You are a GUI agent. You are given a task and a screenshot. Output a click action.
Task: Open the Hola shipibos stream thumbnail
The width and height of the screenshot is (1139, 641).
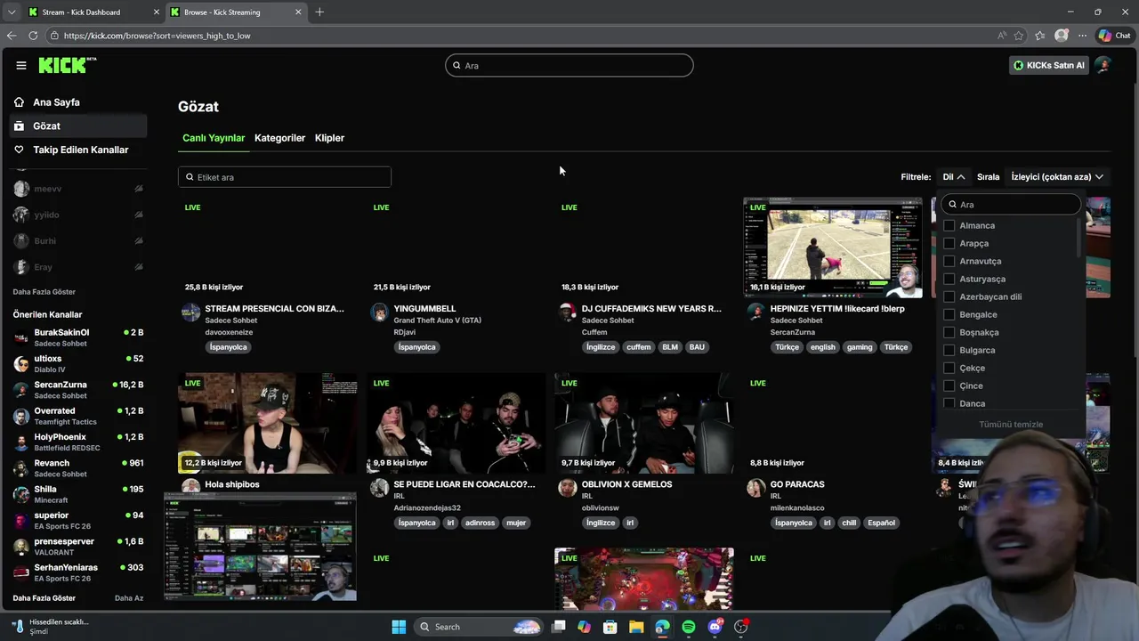(x=268, y=424)
